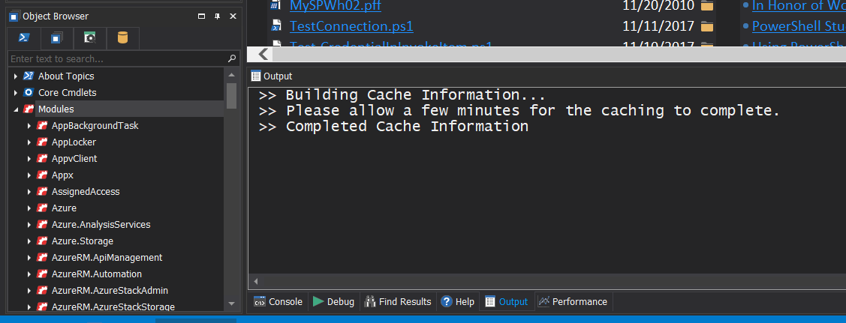The width and height of the screenshot is (846, 323).
Task: Expand the AppLocker module node
Action: pos(29,142)
